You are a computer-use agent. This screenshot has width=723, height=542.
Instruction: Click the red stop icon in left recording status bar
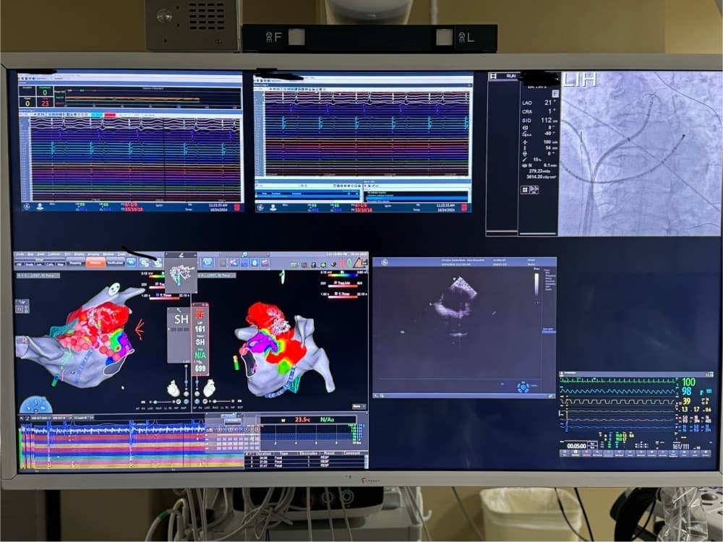point(237,207)
